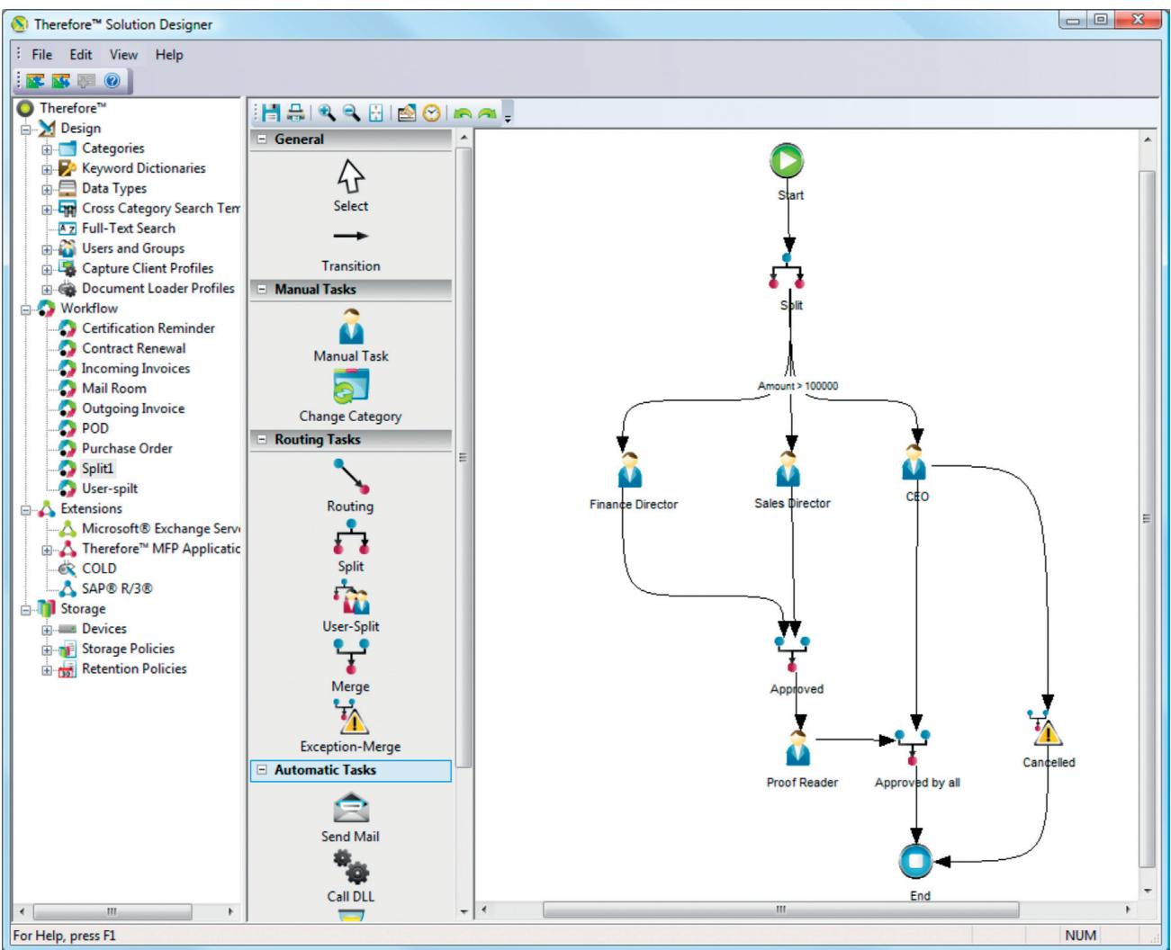Pick the Select arrow tool
This screenshot has width=1171, height=950.
(351, 186)
